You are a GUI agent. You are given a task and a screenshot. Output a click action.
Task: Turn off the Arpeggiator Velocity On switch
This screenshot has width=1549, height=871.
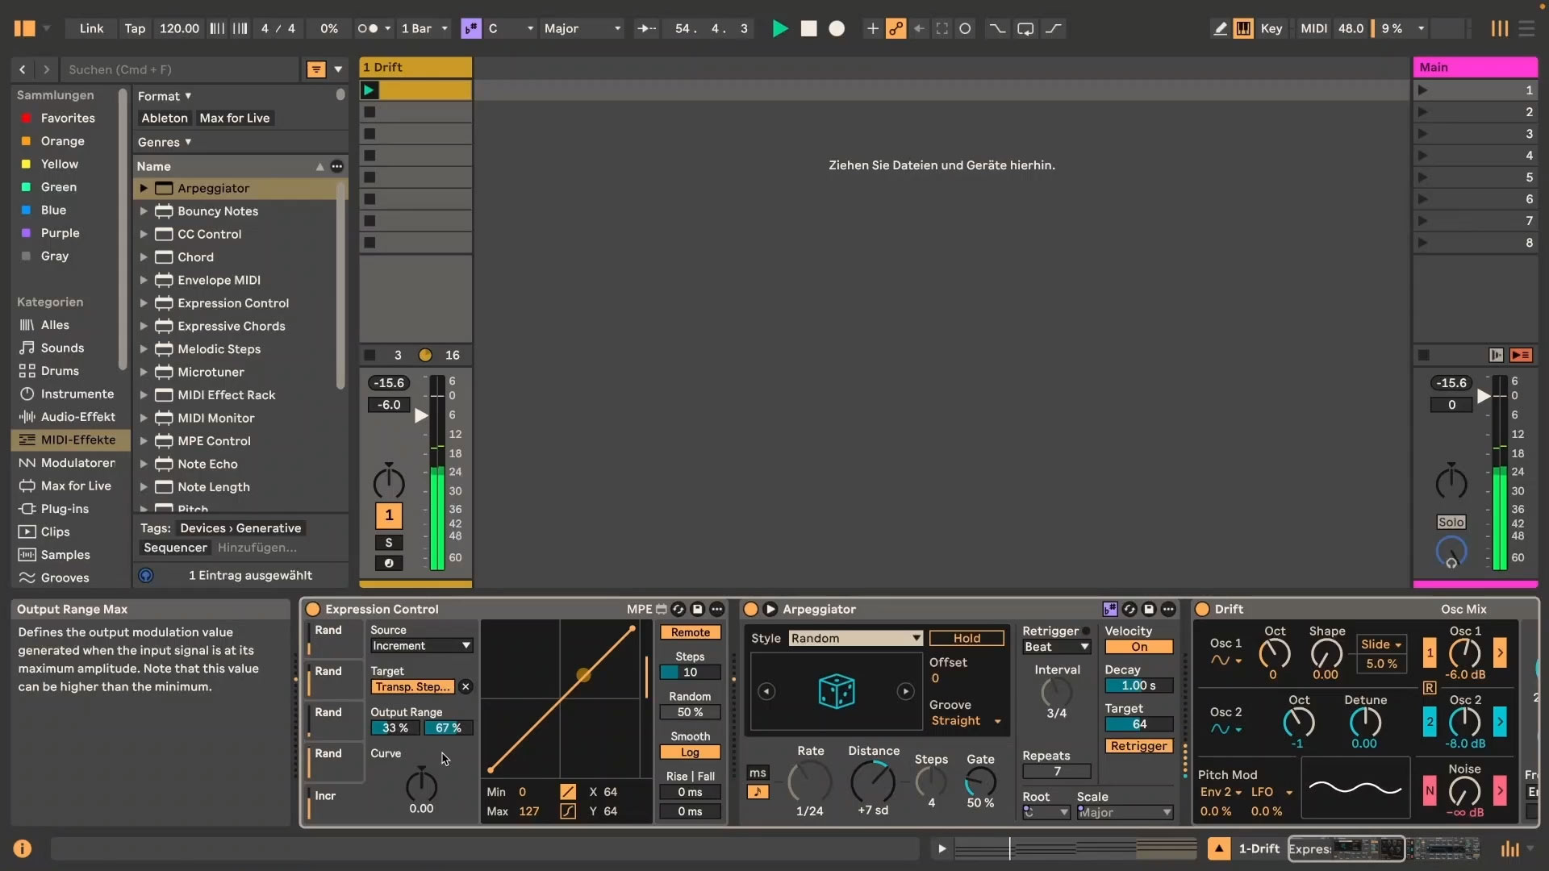(x=1138, y=647)
